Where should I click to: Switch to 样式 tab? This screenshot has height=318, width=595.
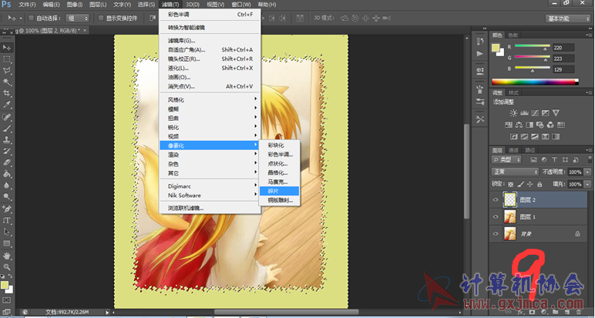pyautogui.click(x=513, y=92)
